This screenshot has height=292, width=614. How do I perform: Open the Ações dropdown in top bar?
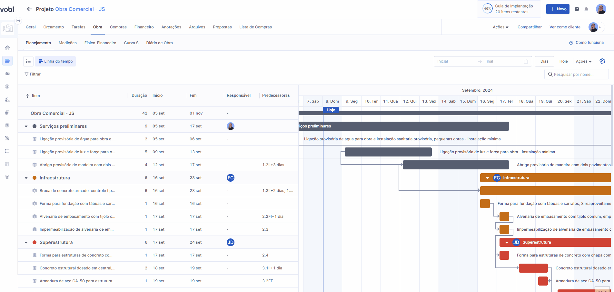coord(500,27)
